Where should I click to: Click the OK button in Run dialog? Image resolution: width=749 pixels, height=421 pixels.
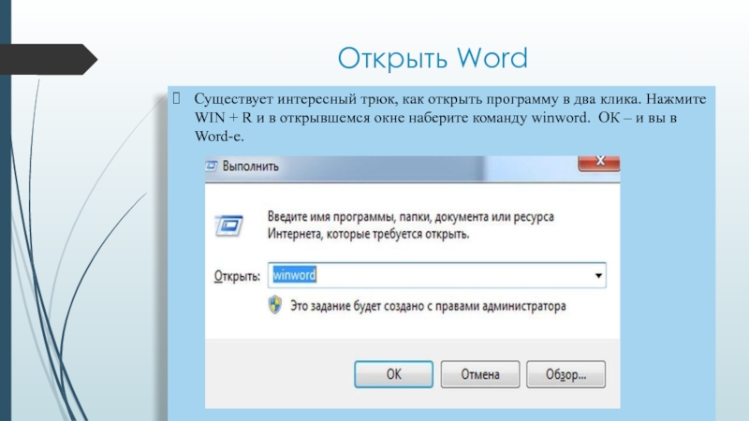393,374
